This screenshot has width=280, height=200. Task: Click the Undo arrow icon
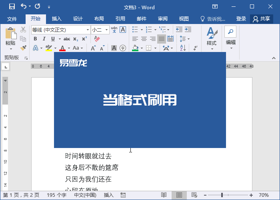pos(24,6)
